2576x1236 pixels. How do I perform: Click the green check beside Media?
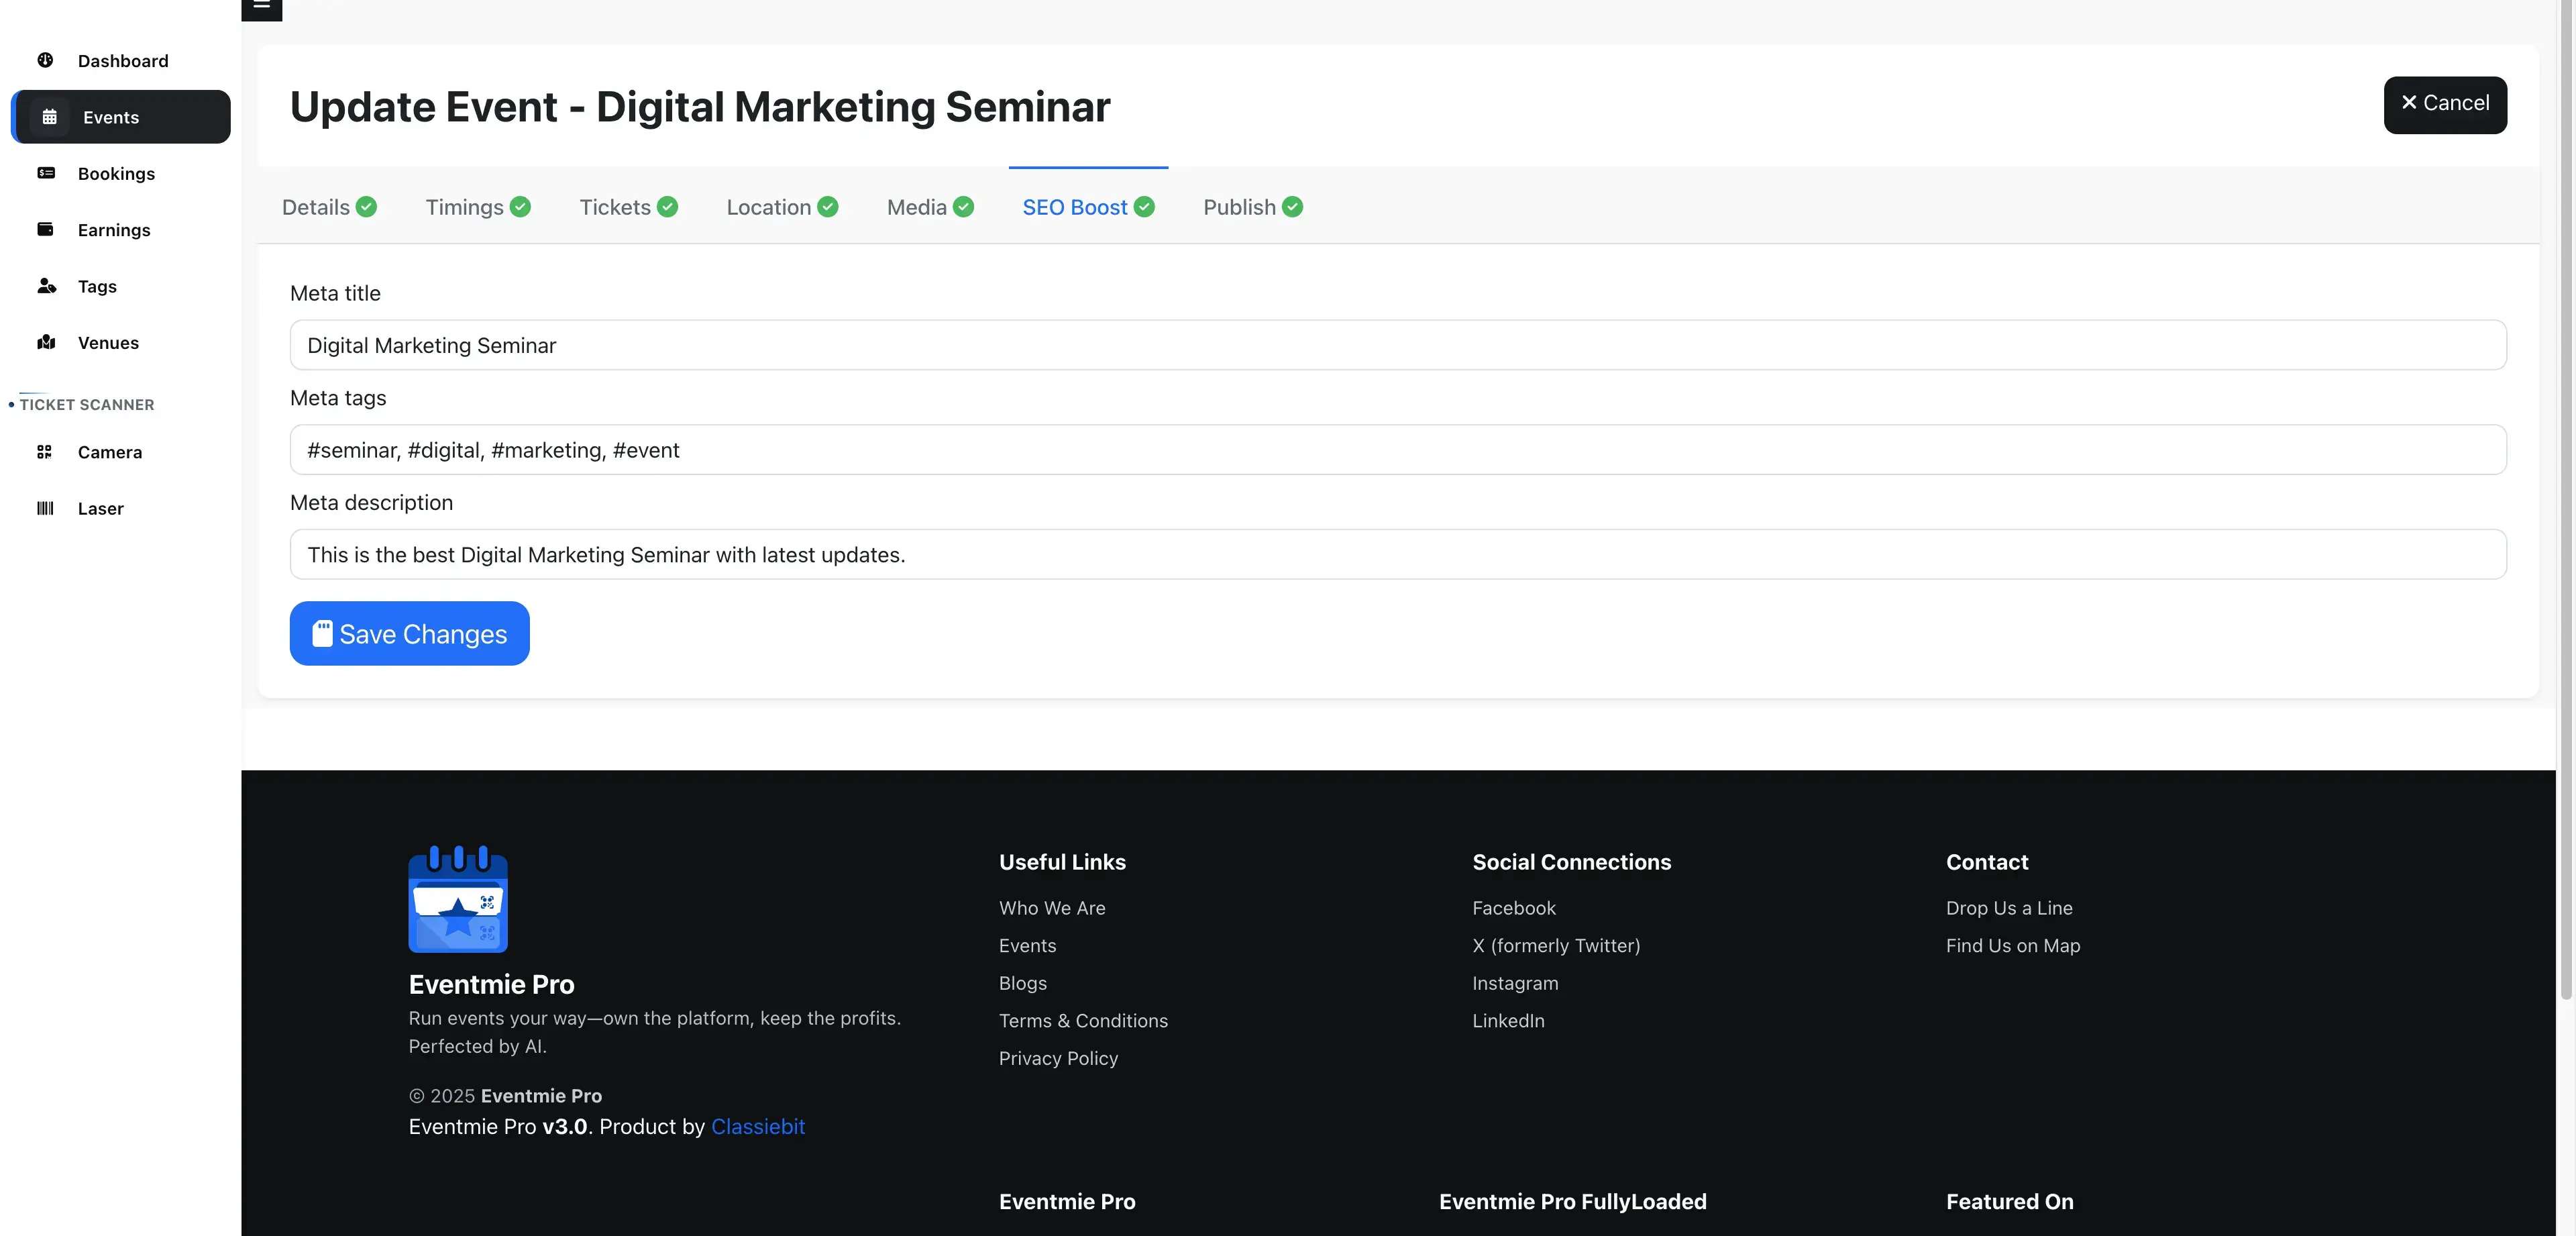[963, 206]
